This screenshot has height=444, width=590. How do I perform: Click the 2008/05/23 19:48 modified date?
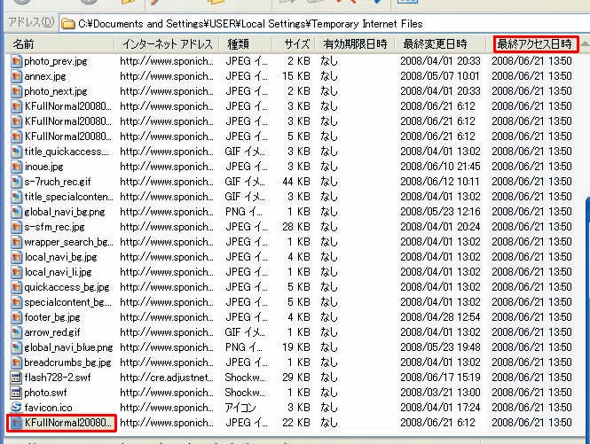[440, 347]
